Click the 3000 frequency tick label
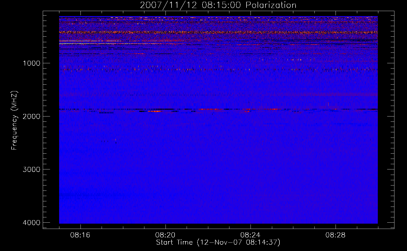The width and height of the screenshot is (407, 251). point(31,169)
